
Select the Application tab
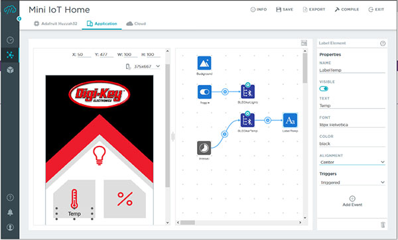pos(101,24)
